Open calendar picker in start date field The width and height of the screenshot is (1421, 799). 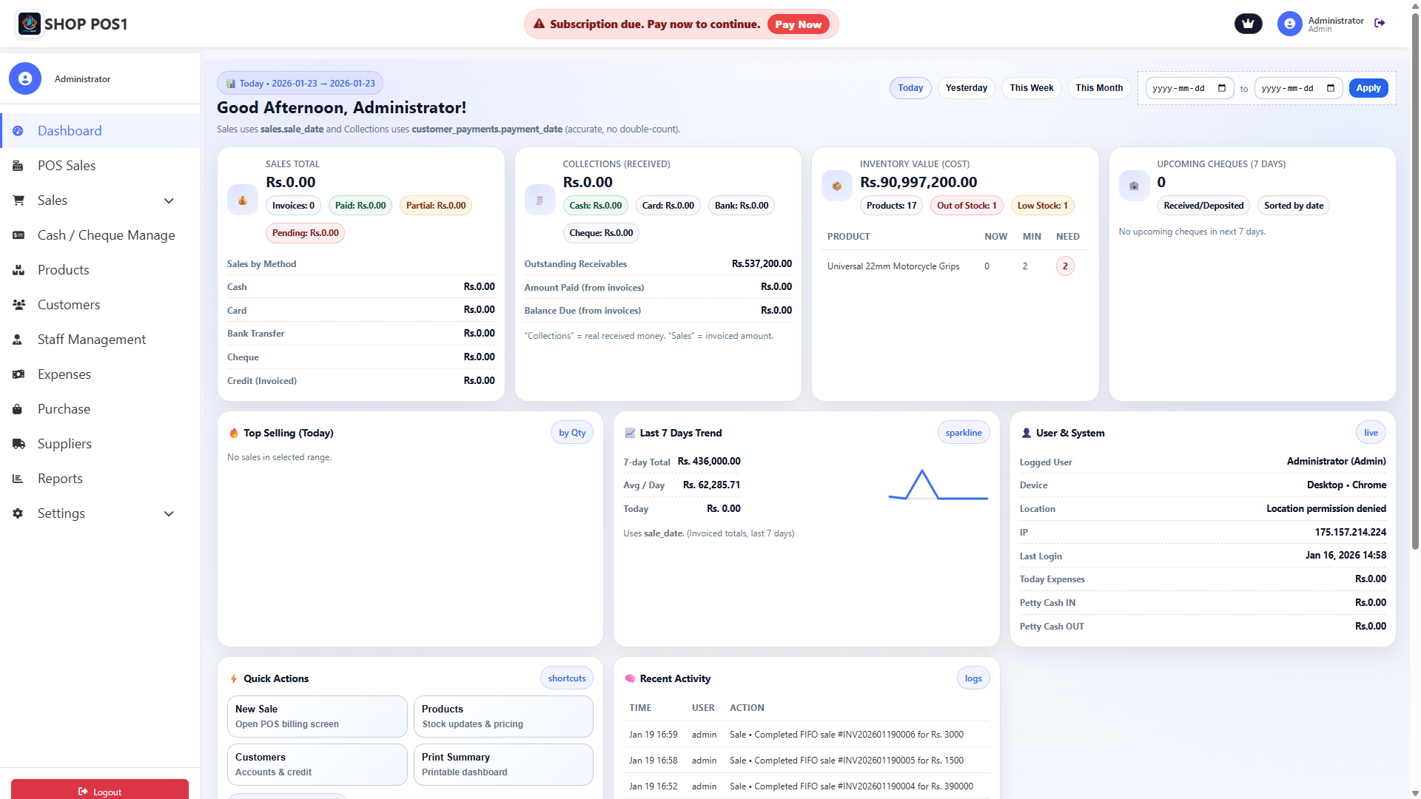1222,88
